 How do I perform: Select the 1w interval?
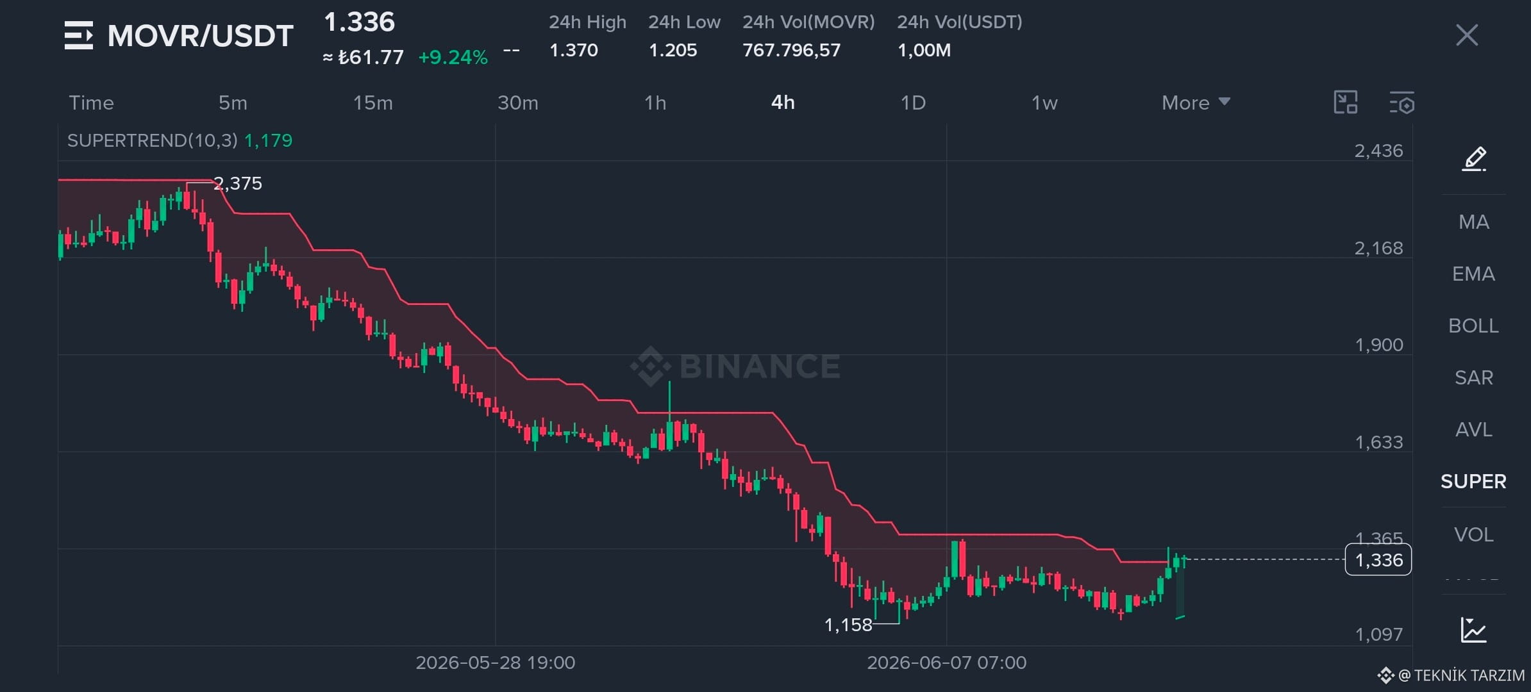point(1044,103)
